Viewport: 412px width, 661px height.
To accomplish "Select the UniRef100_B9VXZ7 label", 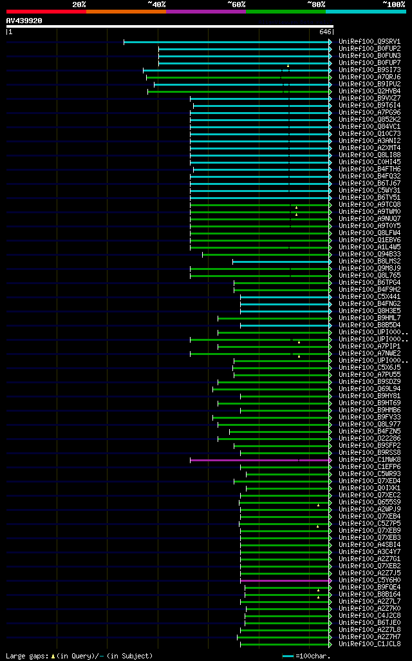I will pyautogui.click(x=370, y=98).
